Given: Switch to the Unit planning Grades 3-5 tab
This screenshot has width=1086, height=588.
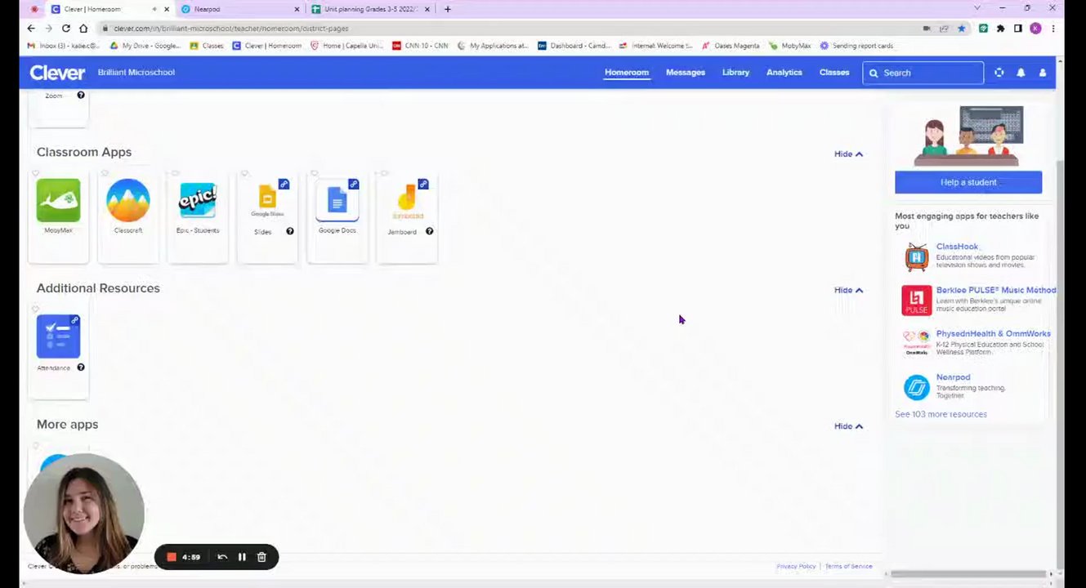Looking at the screenshot, I should click(370, 9).
